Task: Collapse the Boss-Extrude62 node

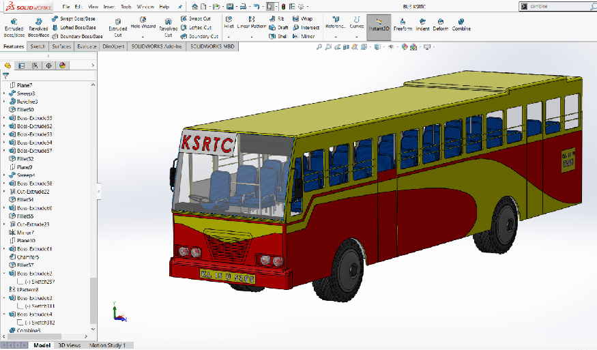Action: [x=4, y=274]
